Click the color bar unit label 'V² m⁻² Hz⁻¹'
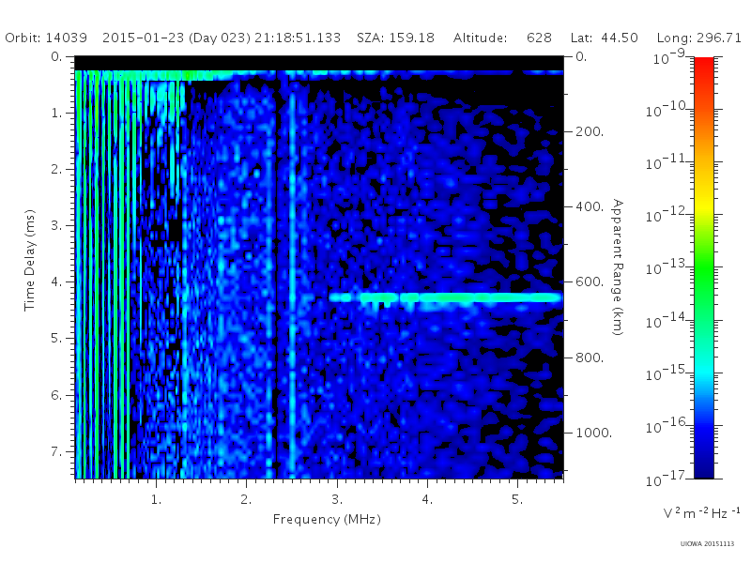Image resolution: width=751 pixels, height=563 pixels. (701, 512)
